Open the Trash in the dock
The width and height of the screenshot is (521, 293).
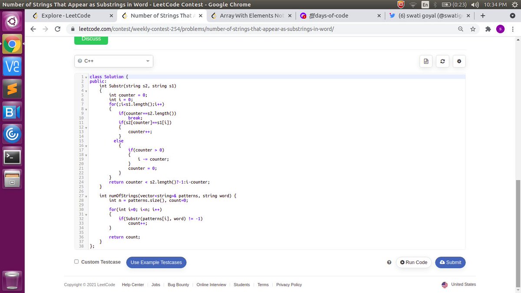point(12,280)
